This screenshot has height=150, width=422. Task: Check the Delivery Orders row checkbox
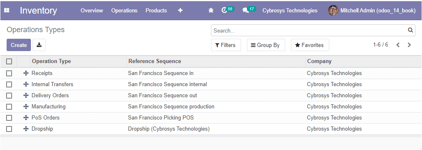click(x=9, y=95)
